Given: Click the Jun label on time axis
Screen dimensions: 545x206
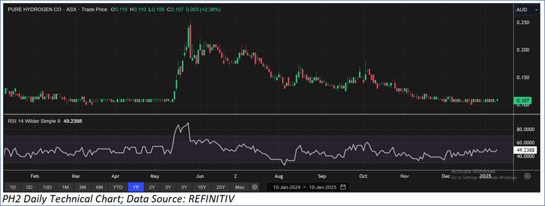Looking at the screenshot, I should [199, 176].
